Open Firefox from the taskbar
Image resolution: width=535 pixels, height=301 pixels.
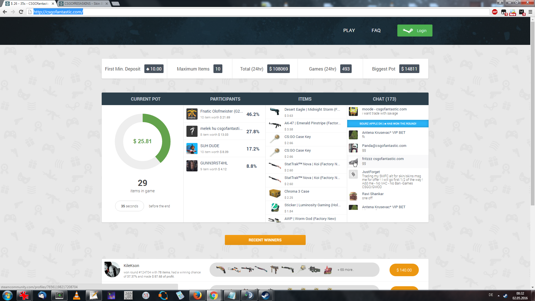coord(197,295)
